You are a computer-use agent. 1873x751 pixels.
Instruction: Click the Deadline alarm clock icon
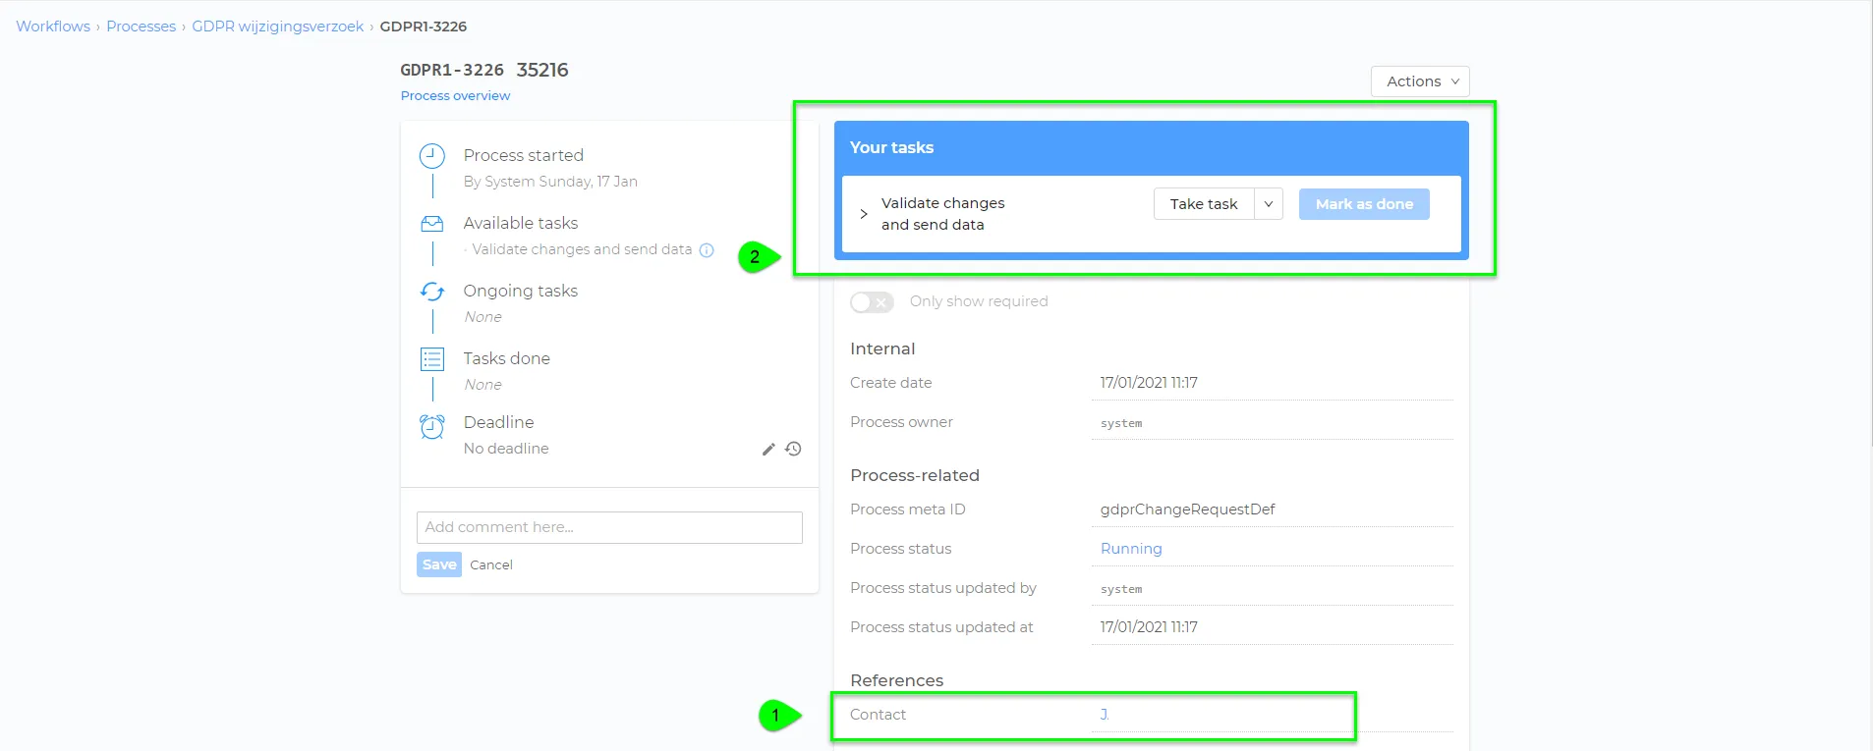[432, 427]
